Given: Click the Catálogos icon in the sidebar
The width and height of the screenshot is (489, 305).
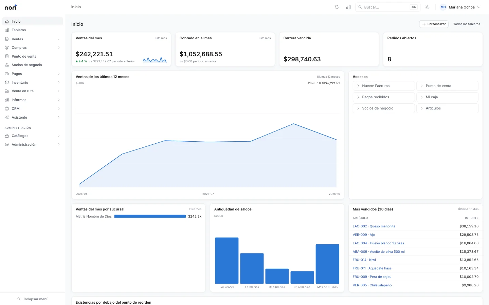Looking at the screenshot, I should click(x=7, y=136).
